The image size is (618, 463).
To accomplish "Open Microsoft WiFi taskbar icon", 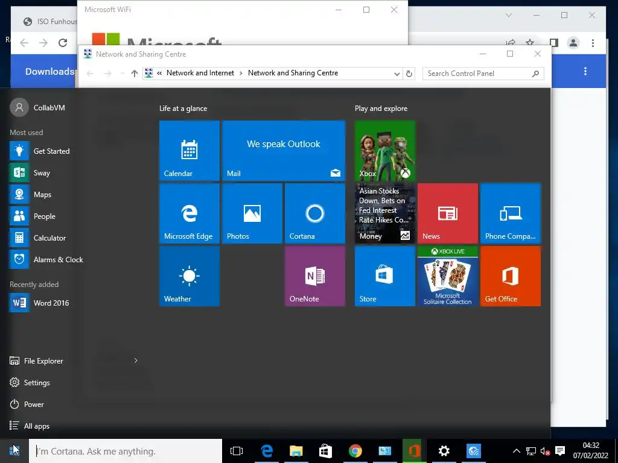I will point(473,451).
